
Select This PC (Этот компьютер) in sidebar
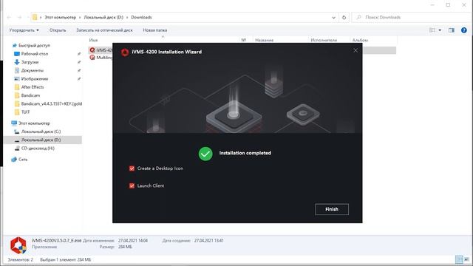[34, 123]
